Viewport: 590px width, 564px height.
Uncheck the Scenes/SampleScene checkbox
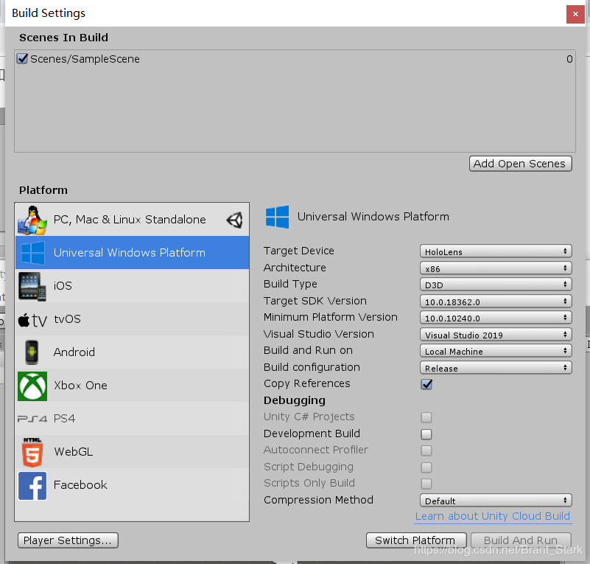point(22,59)
